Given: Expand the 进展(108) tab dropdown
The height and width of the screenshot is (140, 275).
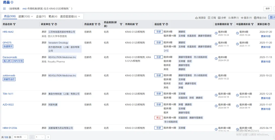Looking at the screenshot, I should (32, 16).
